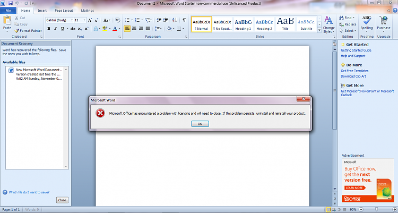
Task: Open the Get Free Templates link
Action: point(354,71)
